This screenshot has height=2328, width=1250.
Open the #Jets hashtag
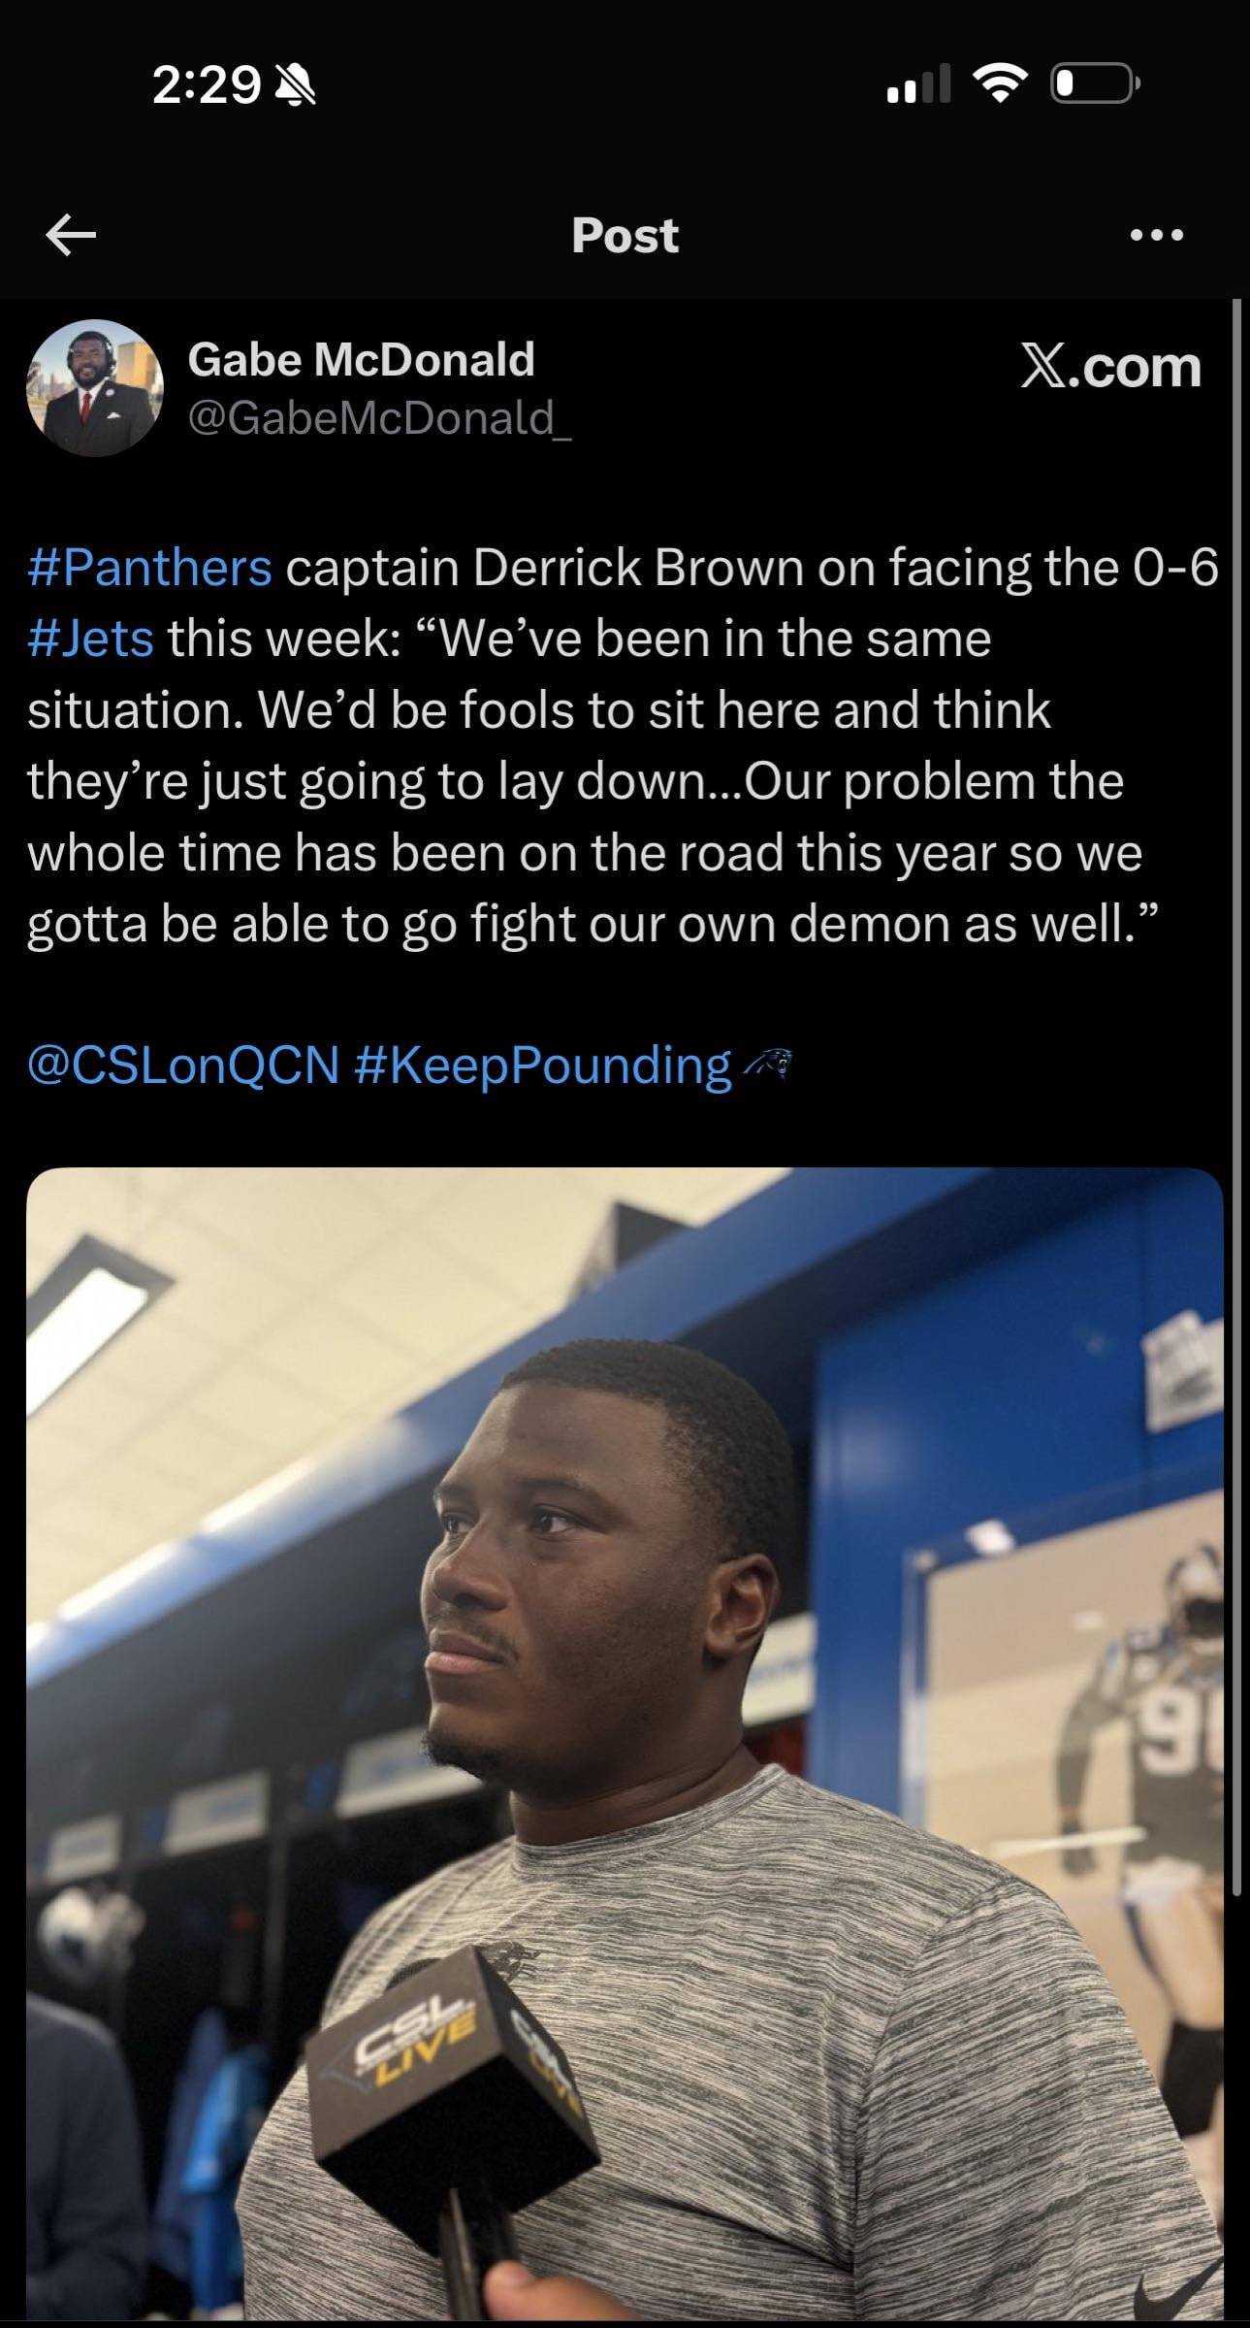(91, 639)
